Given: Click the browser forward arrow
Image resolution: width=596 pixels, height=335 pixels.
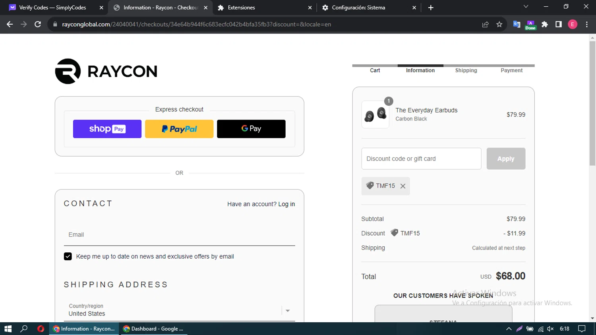Looking at the screenshot, I should 24,24.
